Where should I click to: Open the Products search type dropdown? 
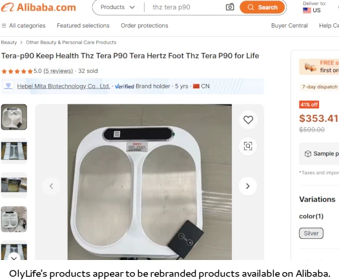point(118,7)
